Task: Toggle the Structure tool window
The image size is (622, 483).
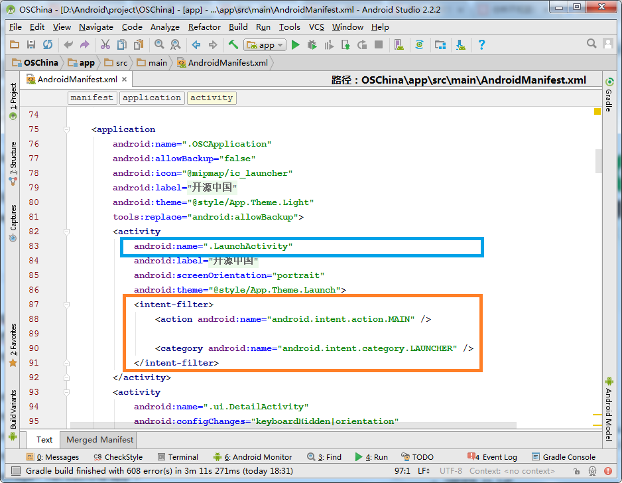Action: tap(13, 163)
